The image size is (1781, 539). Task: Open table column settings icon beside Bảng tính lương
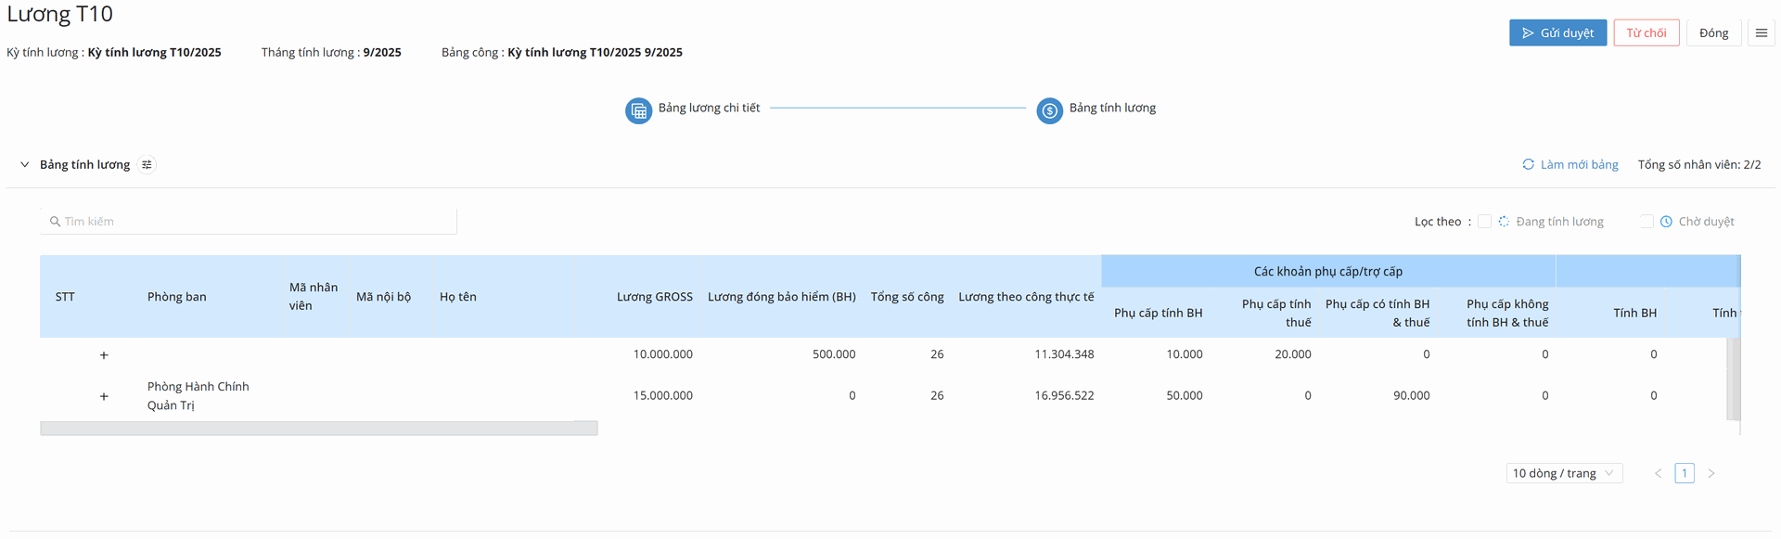click(x=147, y=165)
